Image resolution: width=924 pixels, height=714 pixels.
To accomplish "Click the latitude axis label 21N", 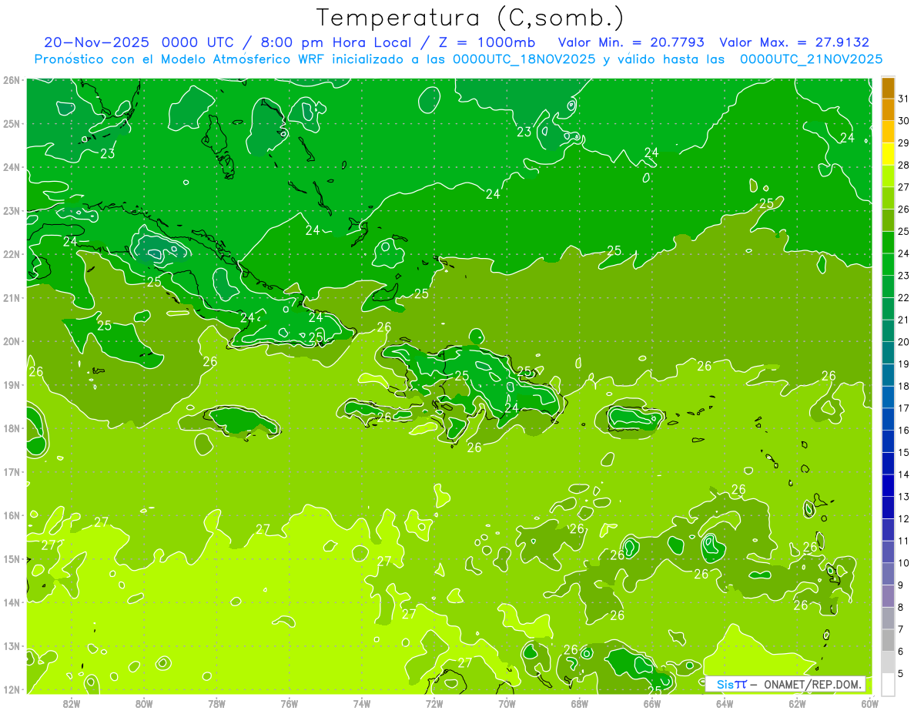I will pyautogui.click(x=12, y=297).
